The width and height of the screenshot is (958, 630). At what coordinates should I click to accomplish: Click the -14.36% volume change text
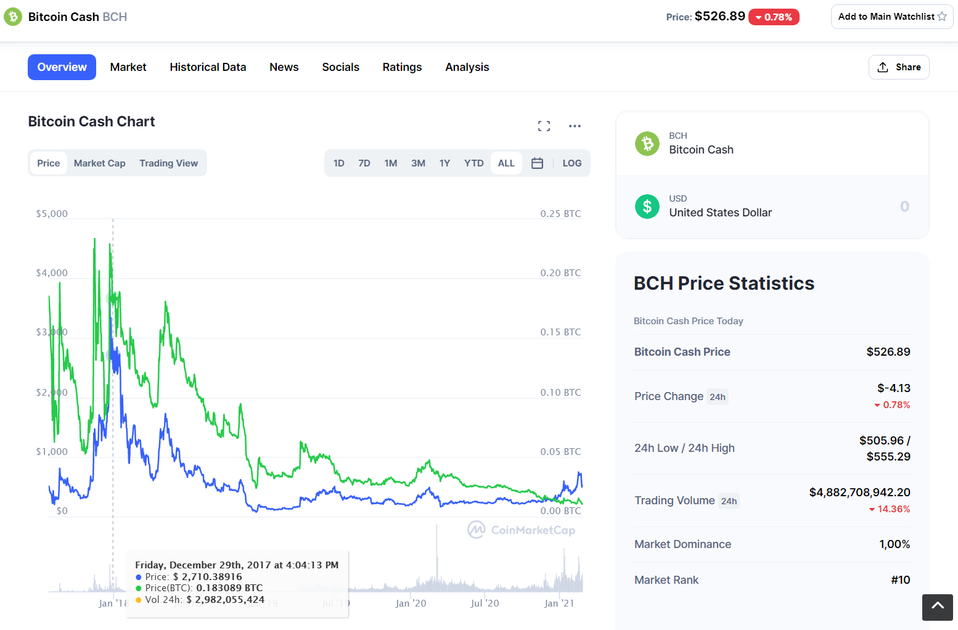click(890, 509)
